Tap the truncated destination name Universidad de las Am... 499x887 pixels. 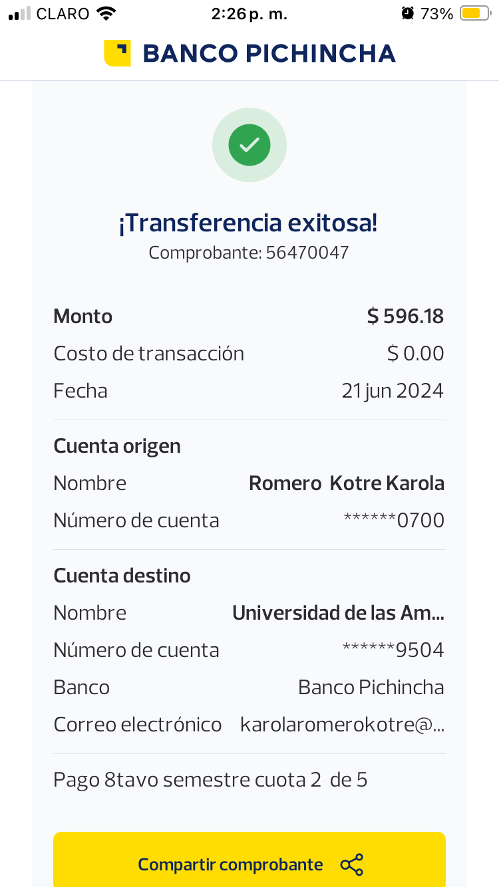point(338,612)
